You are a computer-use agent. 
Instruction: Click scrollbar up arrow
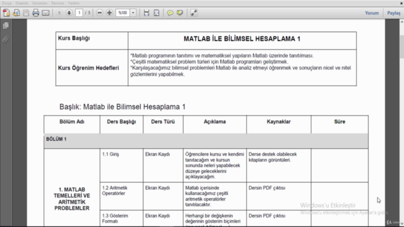click(x=401, y=23)
